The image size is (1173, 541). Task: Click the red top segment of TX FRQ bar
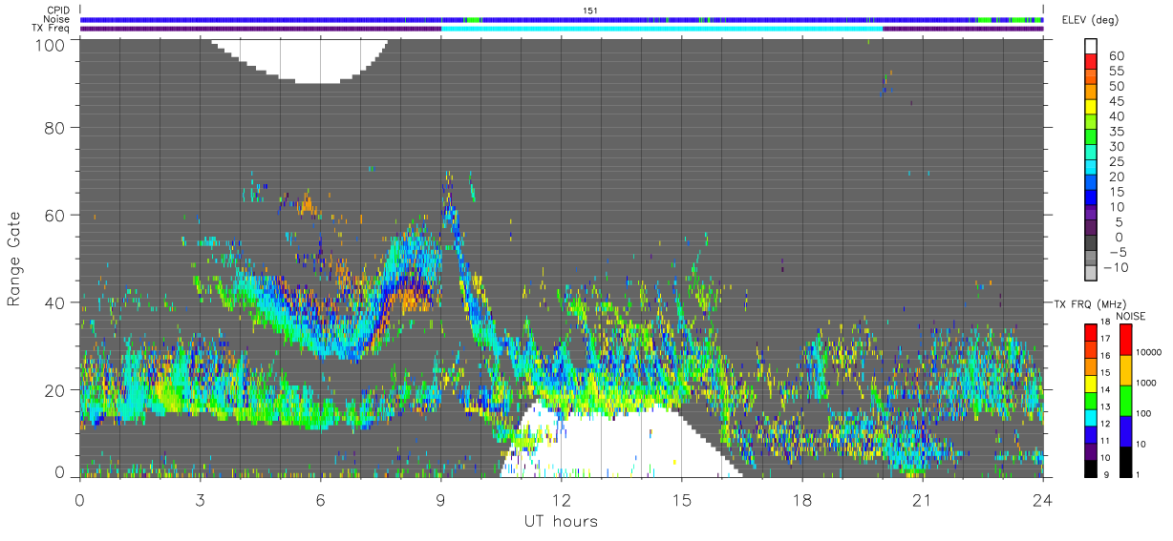(x=1091, y=331)
